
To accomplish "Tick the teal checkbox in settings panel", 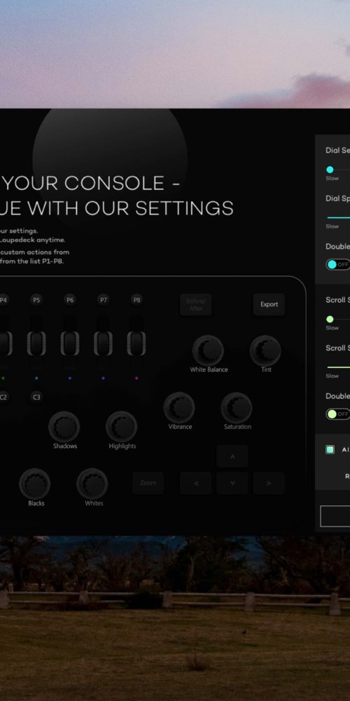I will [330, 450].
